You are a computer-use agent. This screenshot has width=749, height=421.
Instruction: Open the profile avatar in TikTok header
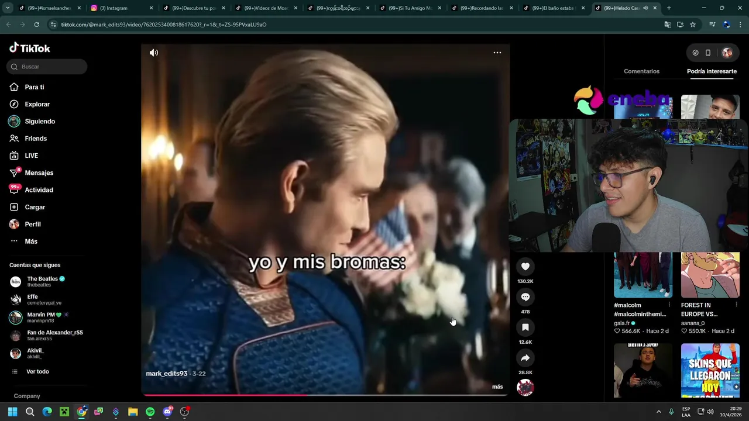pyautogui.click(x=727, y=53)
